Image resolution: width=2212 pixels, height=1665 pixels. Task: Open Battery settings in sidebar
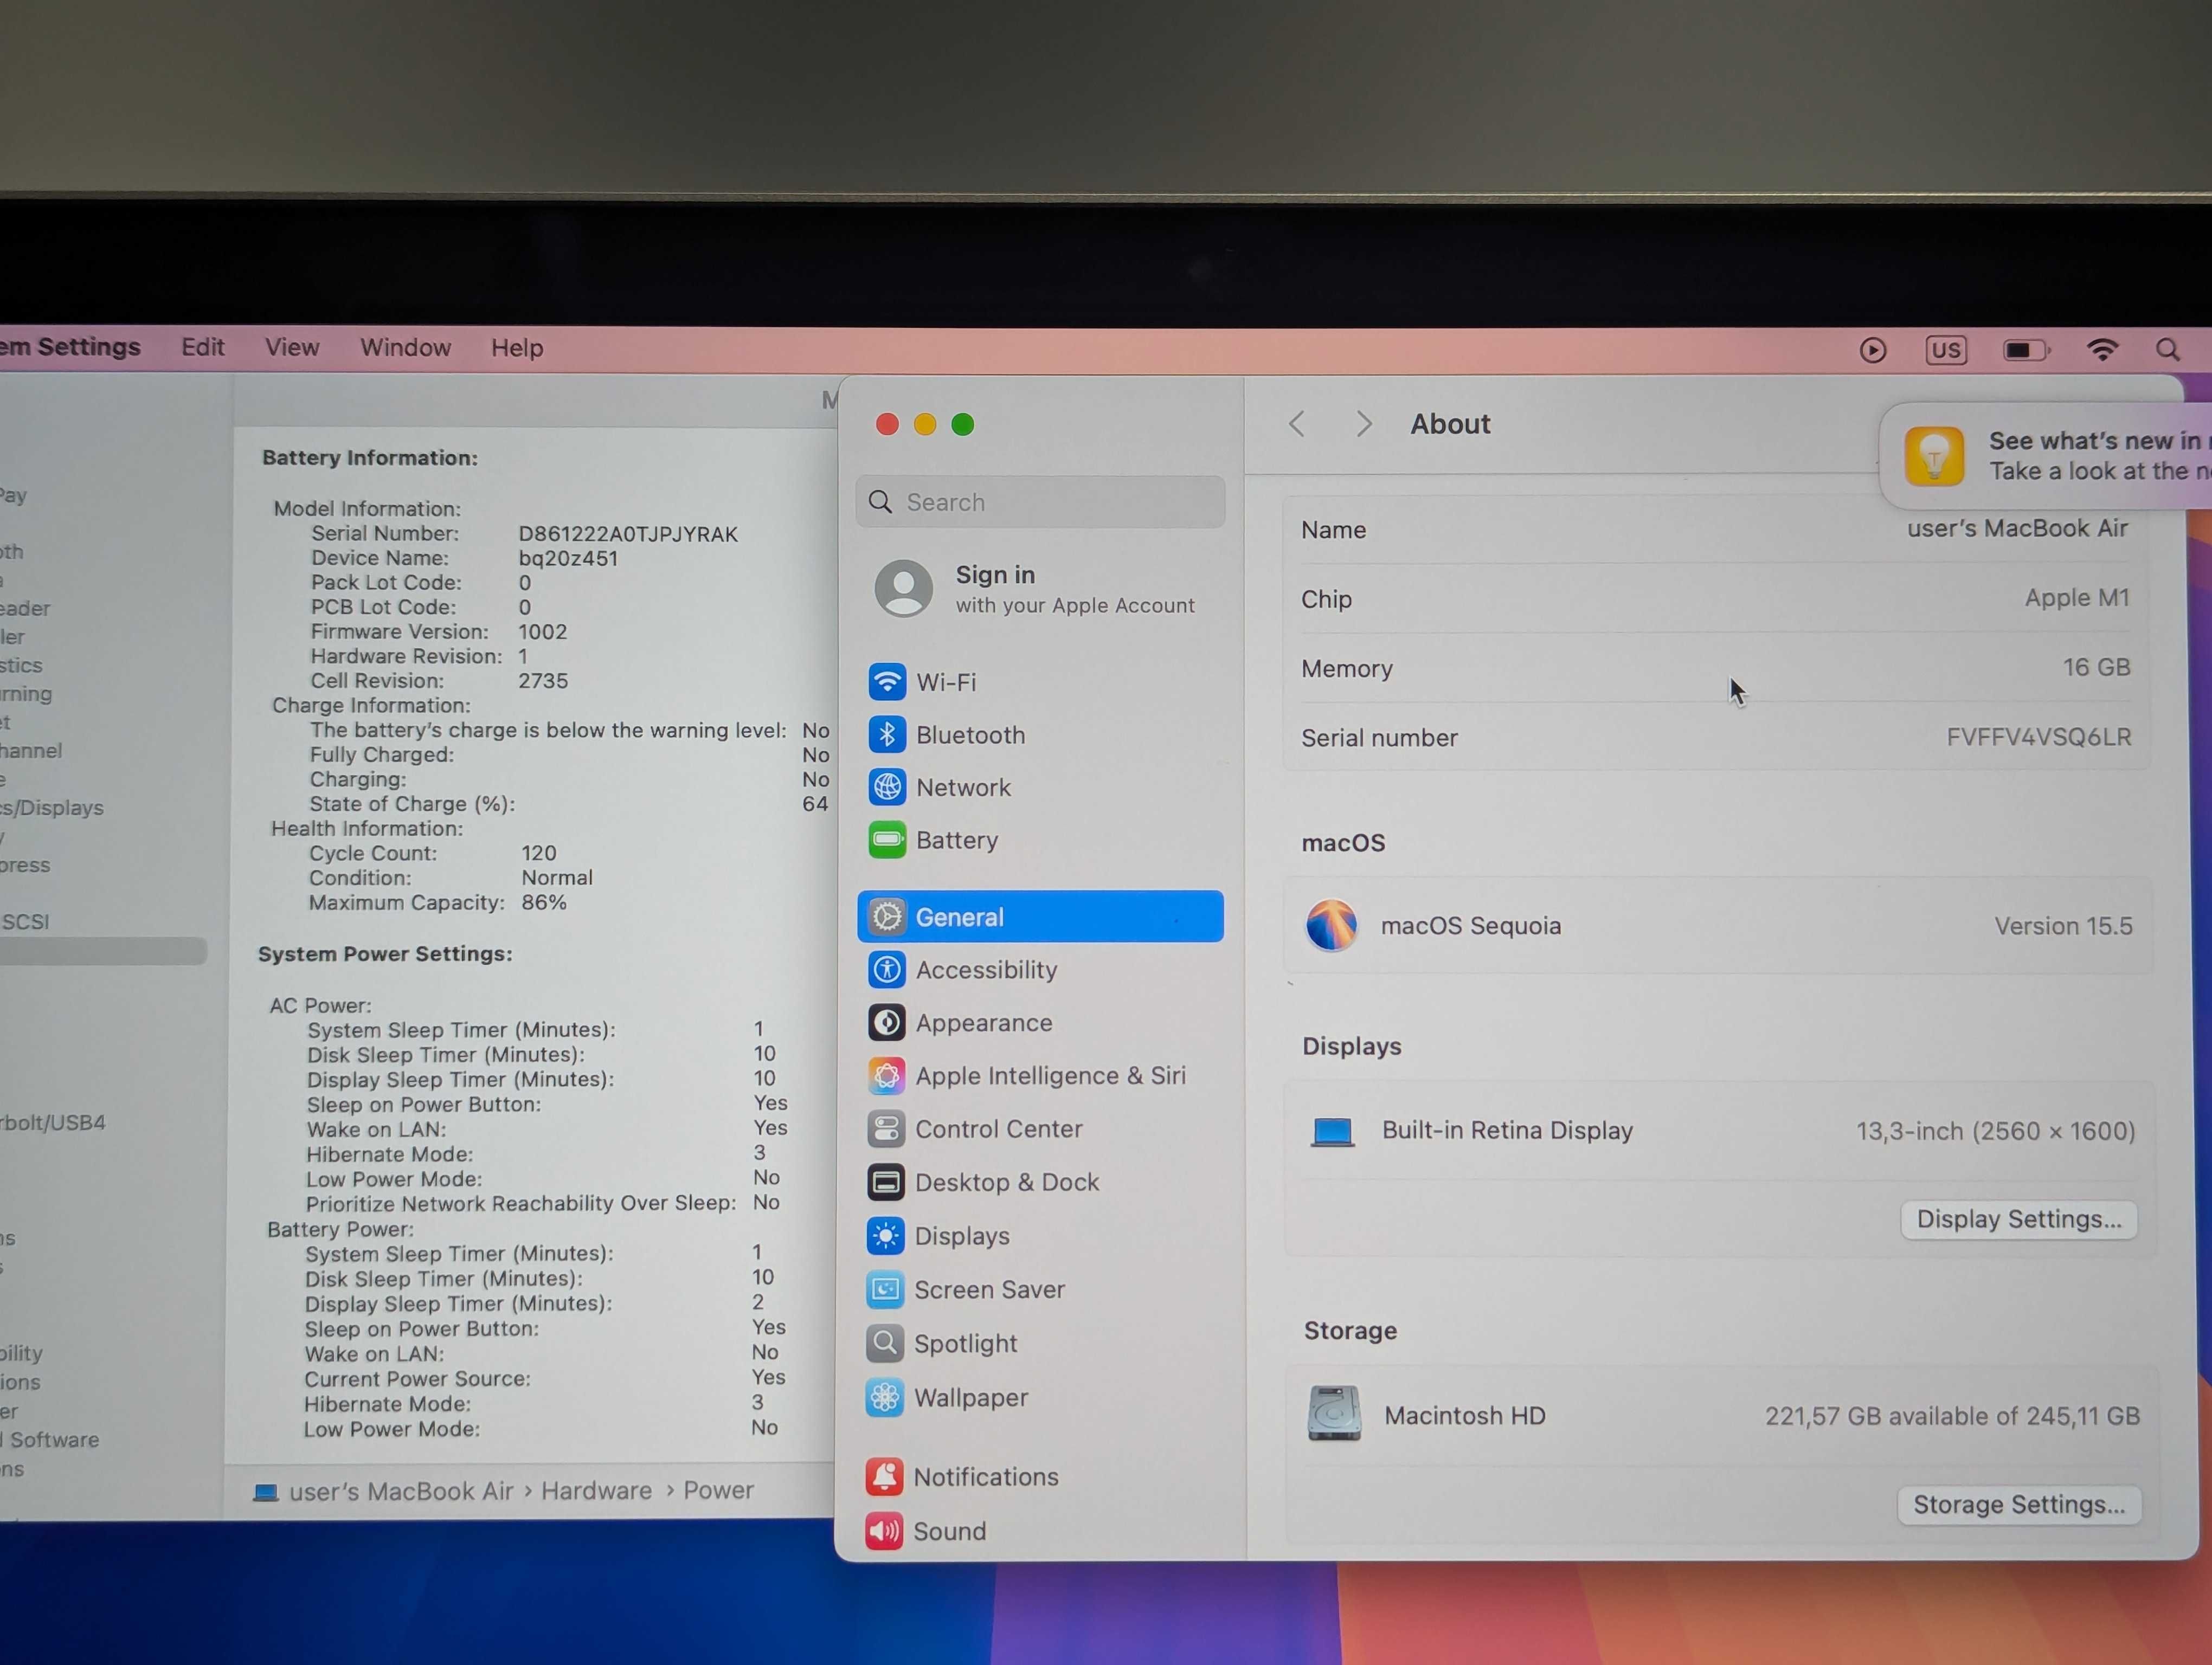1040,841
